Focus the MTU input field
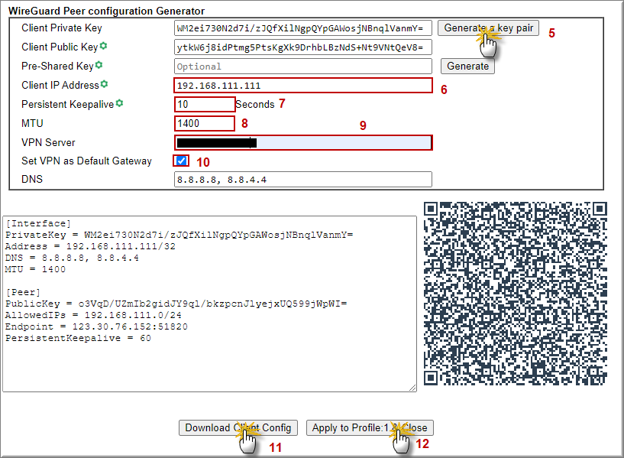Viewport: 624px width, 458px height. 204,123
